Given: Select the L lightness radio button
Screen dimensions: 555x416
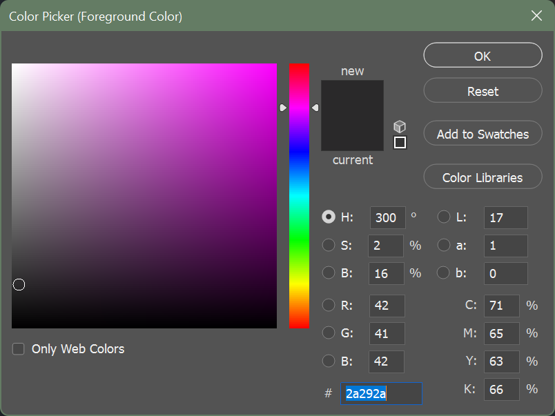Looking at the screenshot, I should (443, 217).
